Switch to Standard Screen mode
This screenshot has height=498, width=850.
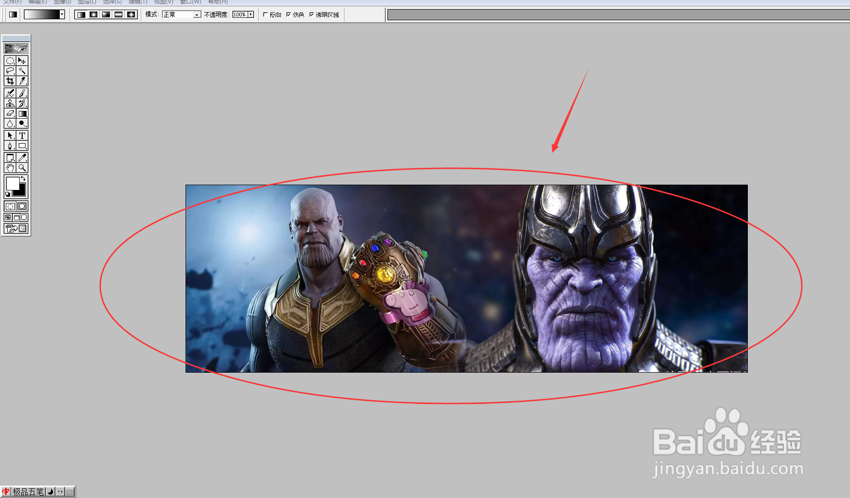pyautogui.click(x=8, y=217)
